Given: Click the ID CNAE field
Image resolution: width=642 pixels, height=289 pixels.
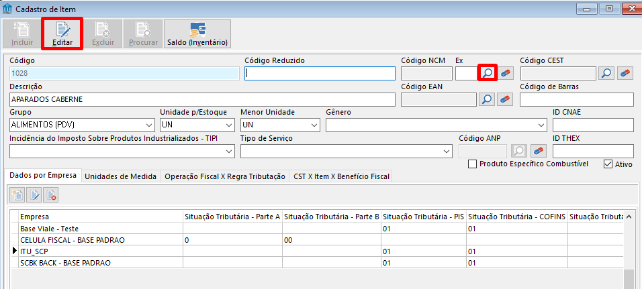Looking at the screenshot, I should pos(593,125).
